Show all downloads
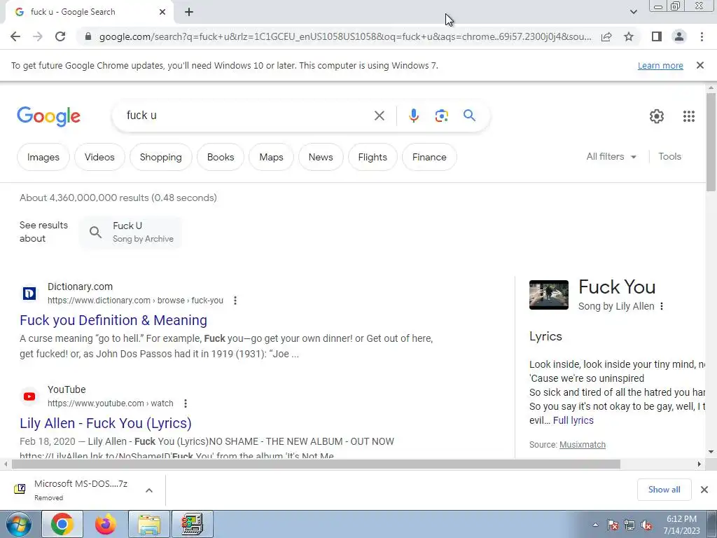This screenshot has width=717, height=538. pos(664,490)
